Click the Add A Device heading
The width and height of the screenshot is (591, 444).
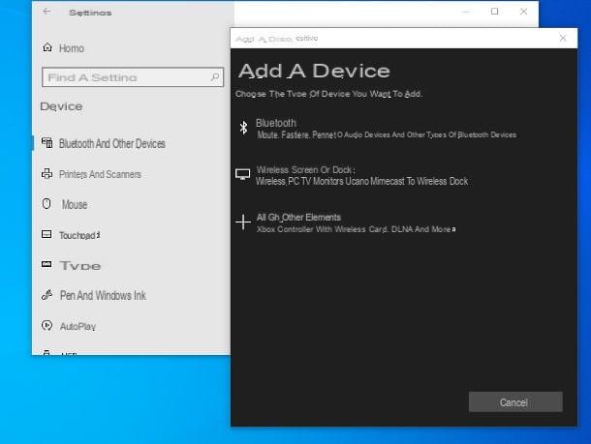click(x=314, y=71)
